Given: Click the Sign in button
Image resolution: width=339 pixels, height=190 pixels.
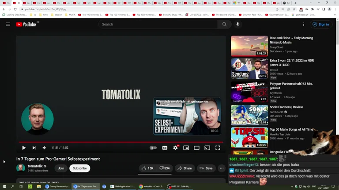Looking at the screenshot, I should click(x=321, y=24).
